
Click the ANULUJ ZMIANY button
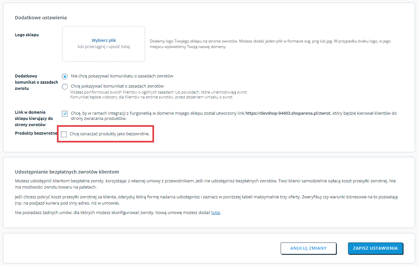point(308,248)
